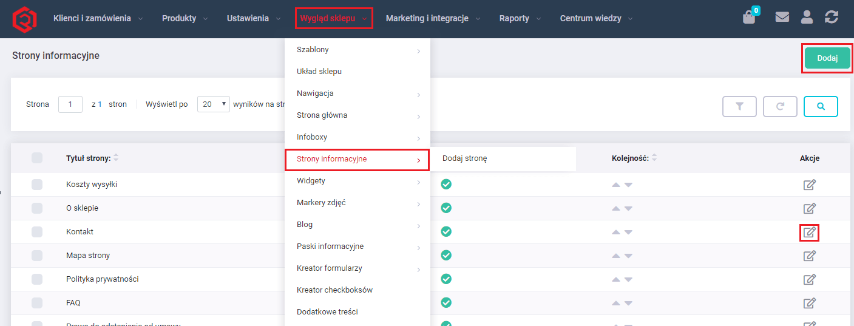Viewport: 854px width, 326px height.
Task: Expand Klienci i zamówienia menu
Action: pyautogui.click(x=98, y=18)
